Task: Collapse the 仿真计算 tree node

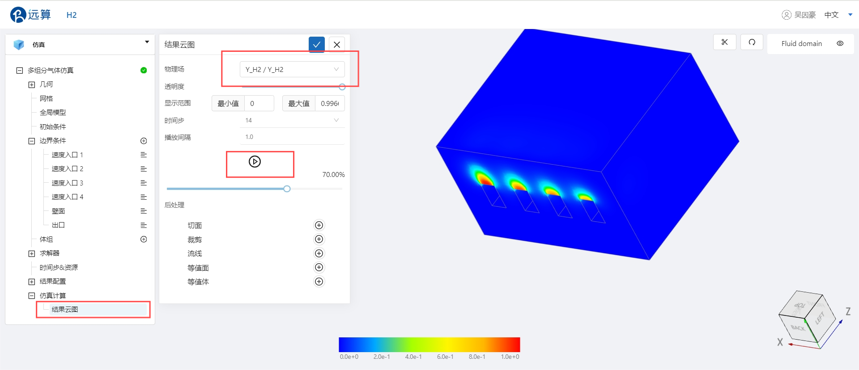Action: point(32,295)
